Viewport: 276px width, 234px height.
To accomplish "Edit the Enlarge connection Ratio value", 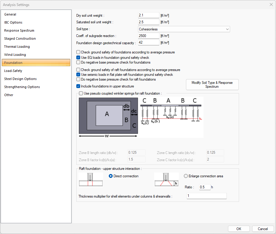I will (204, 187).
